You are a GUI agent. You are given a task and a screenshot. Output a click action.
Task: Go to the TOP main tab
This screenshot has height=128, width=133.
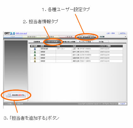pyautogui.click(x=13, y=37)
